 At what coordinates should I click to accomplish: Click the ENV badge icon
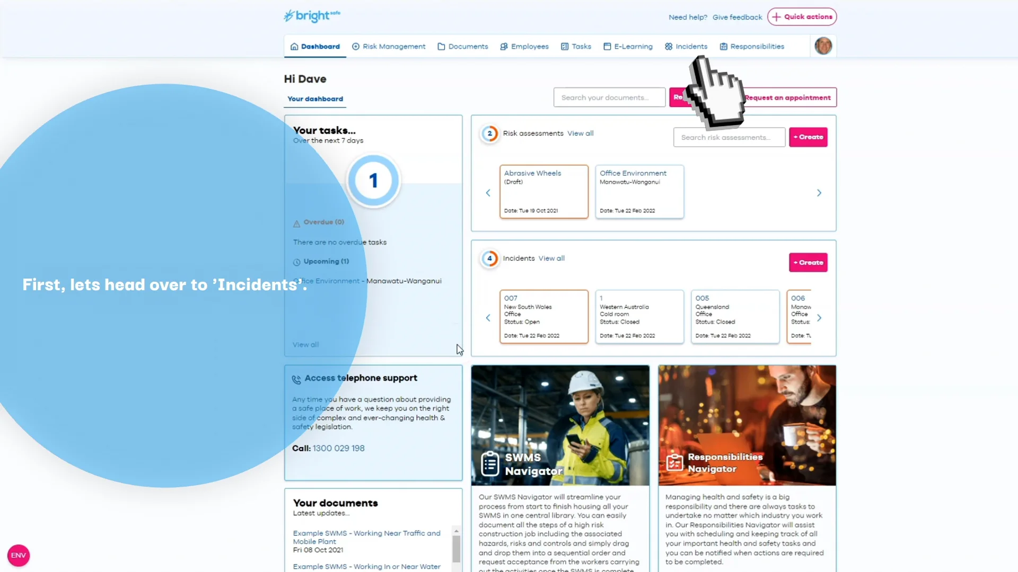click(19, 556)
